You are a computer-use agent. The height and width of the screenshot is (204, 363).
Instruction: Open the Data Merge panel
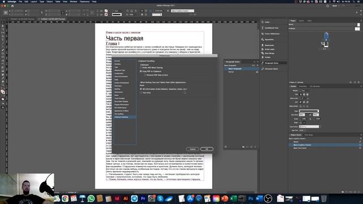pyautogui.click(x=269, y=53)
